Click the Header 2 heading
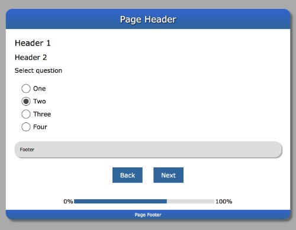The width and height of the screenshot is (296, 230). [31, 57]
